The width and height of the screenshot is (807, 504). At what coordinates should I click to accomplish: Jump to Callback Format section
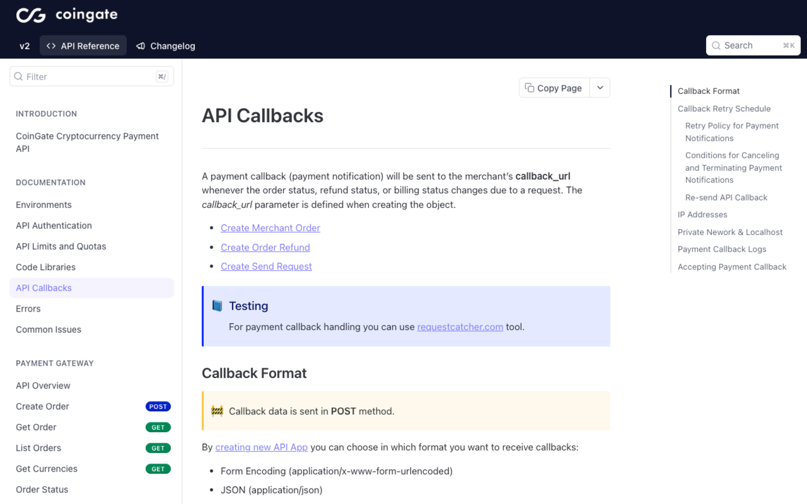pos(708,91)
